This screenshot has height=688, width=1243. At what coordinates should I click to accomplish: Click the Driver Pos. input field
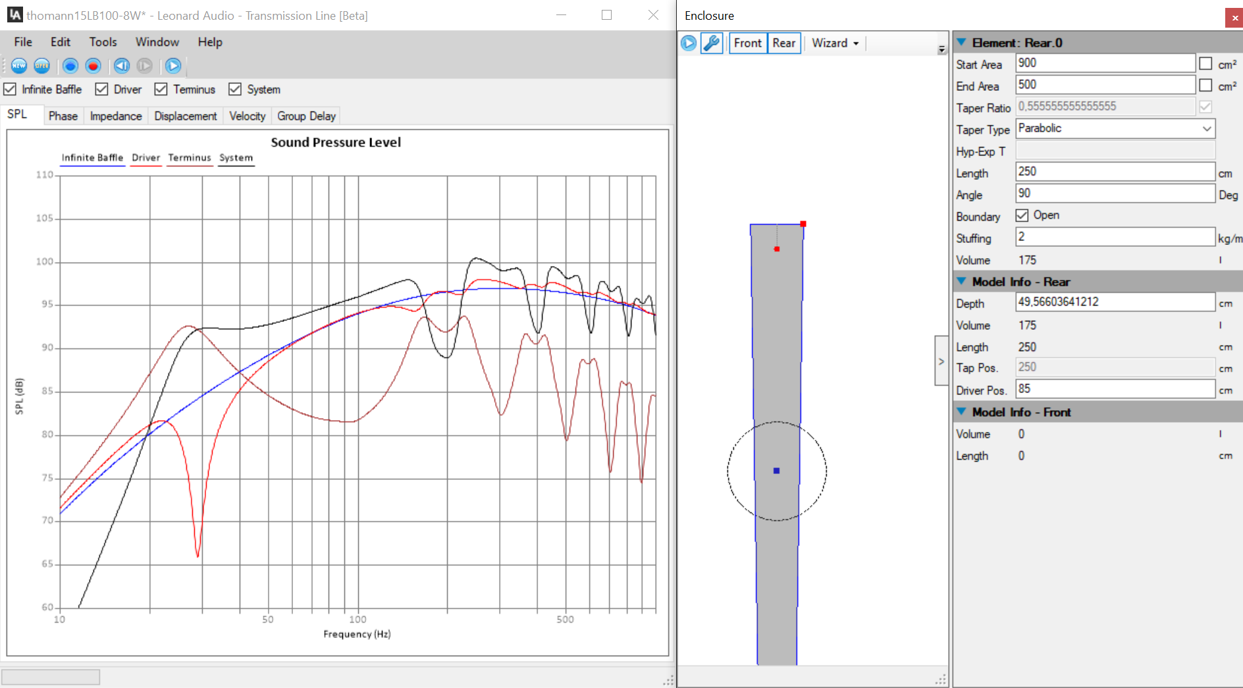1114,389
